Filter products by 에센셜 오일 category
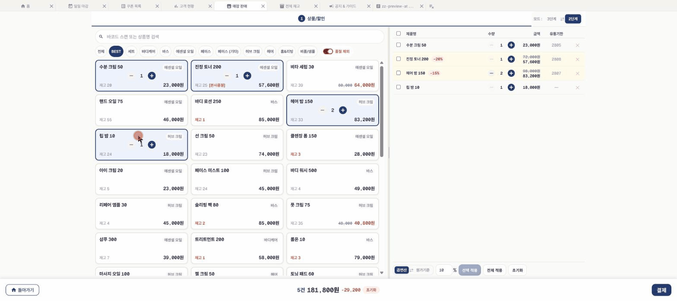677x301 pixels. pos(185,51)
